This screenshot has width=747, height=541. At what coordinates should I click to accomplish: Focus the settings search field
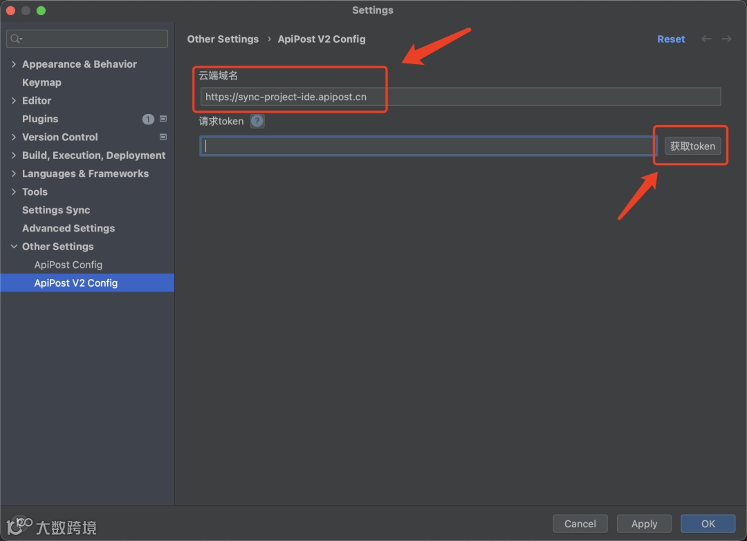[87, 39]
